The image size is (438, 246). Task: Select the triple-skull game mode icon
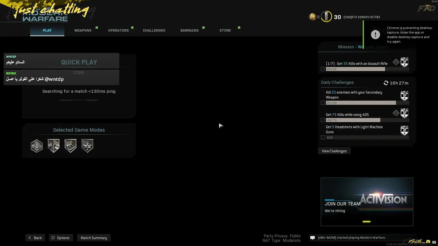point(37,146)
